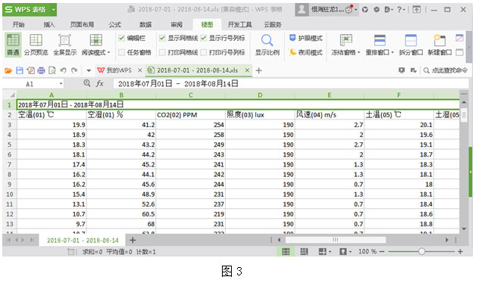Viewport: 478px width, 283px height.
Task: Switch to the 公式 formulas ribbon tab
Action: tap(115, 25)
